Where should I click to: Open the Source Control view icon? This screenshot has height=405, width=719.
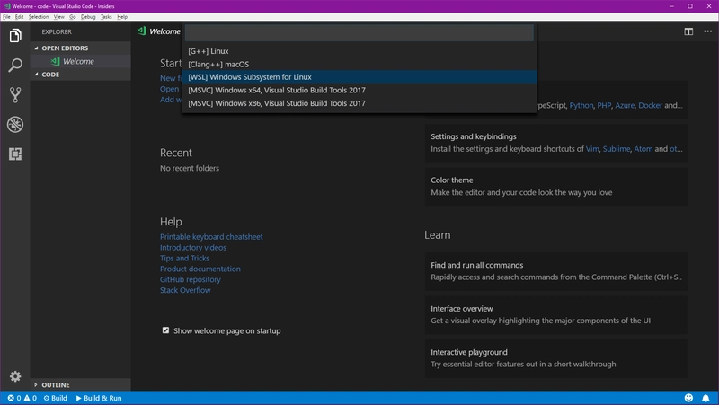point(14,95)
